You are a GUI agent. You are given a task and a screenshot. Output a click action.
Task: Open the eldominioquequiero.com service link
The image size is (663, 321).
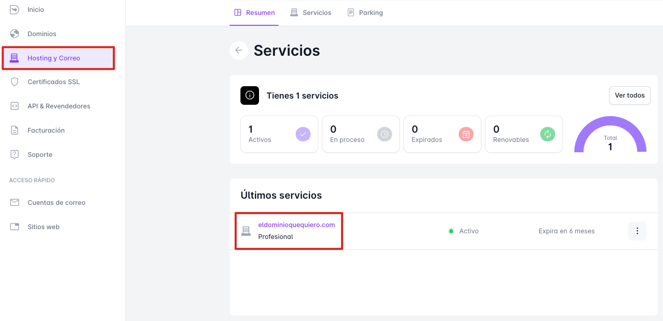point(296,225)
